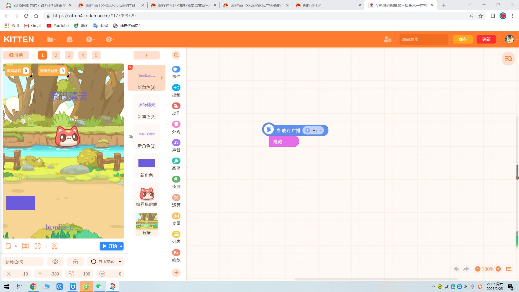Open the settings gear dropdown
519x292 pixels.
110,39
